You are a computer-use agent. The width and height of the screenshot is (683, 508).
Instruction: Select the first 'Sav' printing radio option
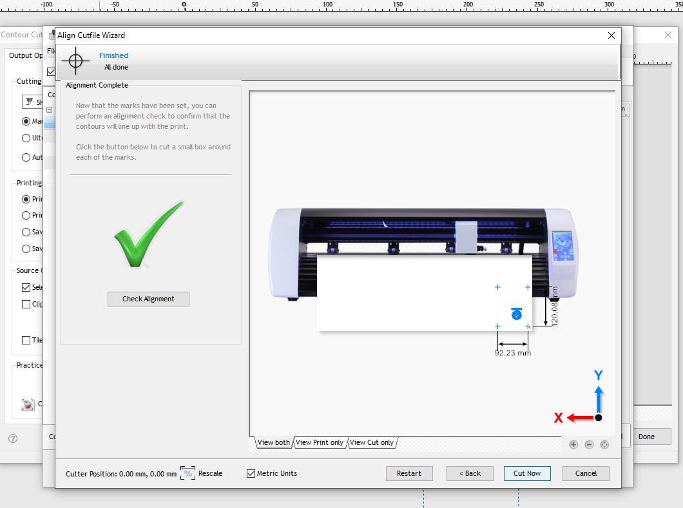[x=26, y=232]
